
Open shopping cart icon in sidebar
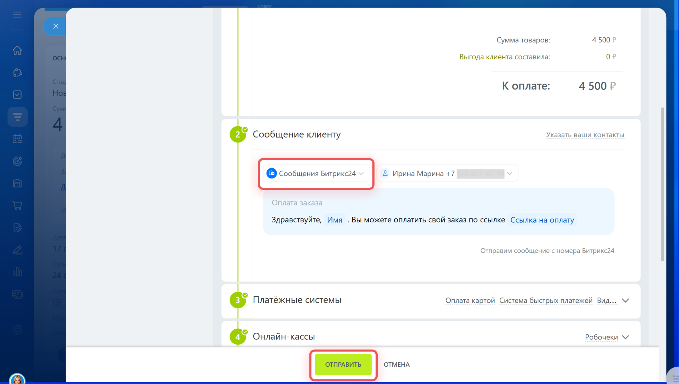point(17,205)
